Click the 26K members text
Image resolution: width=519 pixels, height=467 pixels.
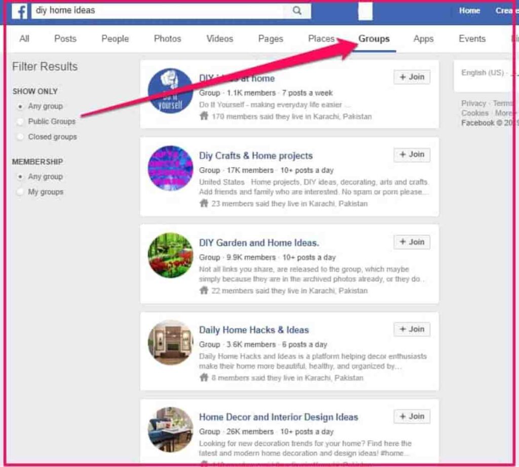[250, 432]
